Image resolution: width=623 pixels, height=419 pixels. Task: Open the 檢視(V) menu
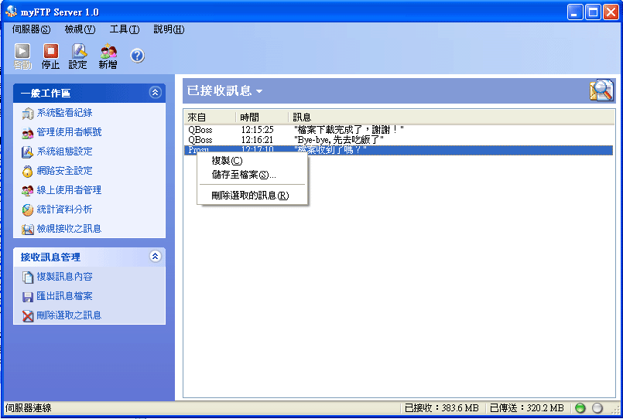point(80,29)
